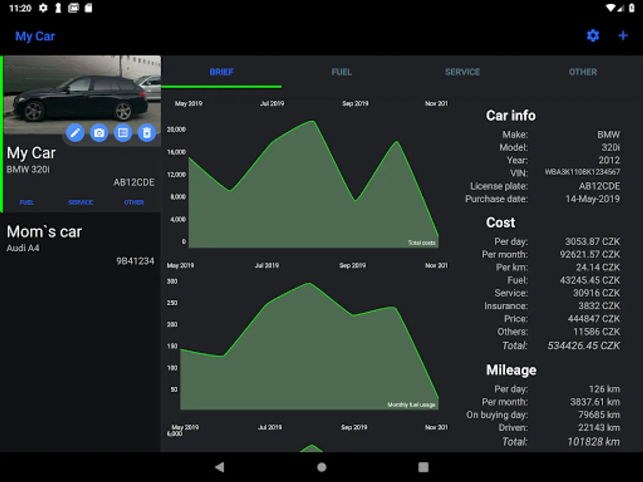
Task: Add a new car with the plus icon
Action: pyautogui.click(x=623, y=36)
